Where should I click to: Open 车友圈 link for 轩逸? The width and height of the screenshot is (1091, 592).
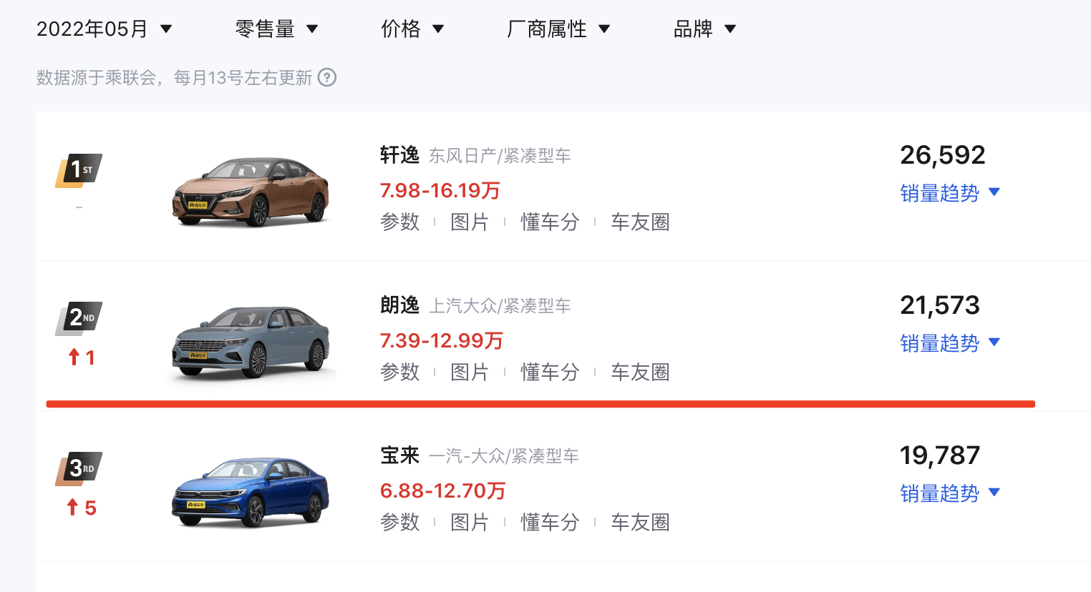click(x=640, y=222)
